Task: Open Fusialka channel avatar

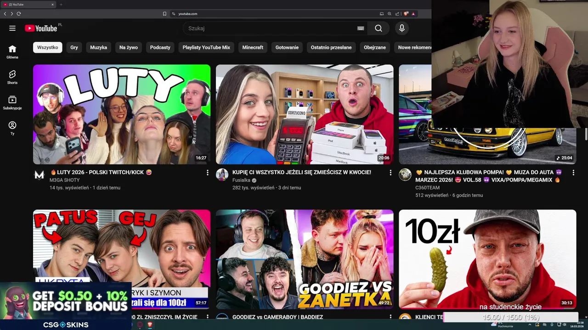Action: click(x=222, y=175)
